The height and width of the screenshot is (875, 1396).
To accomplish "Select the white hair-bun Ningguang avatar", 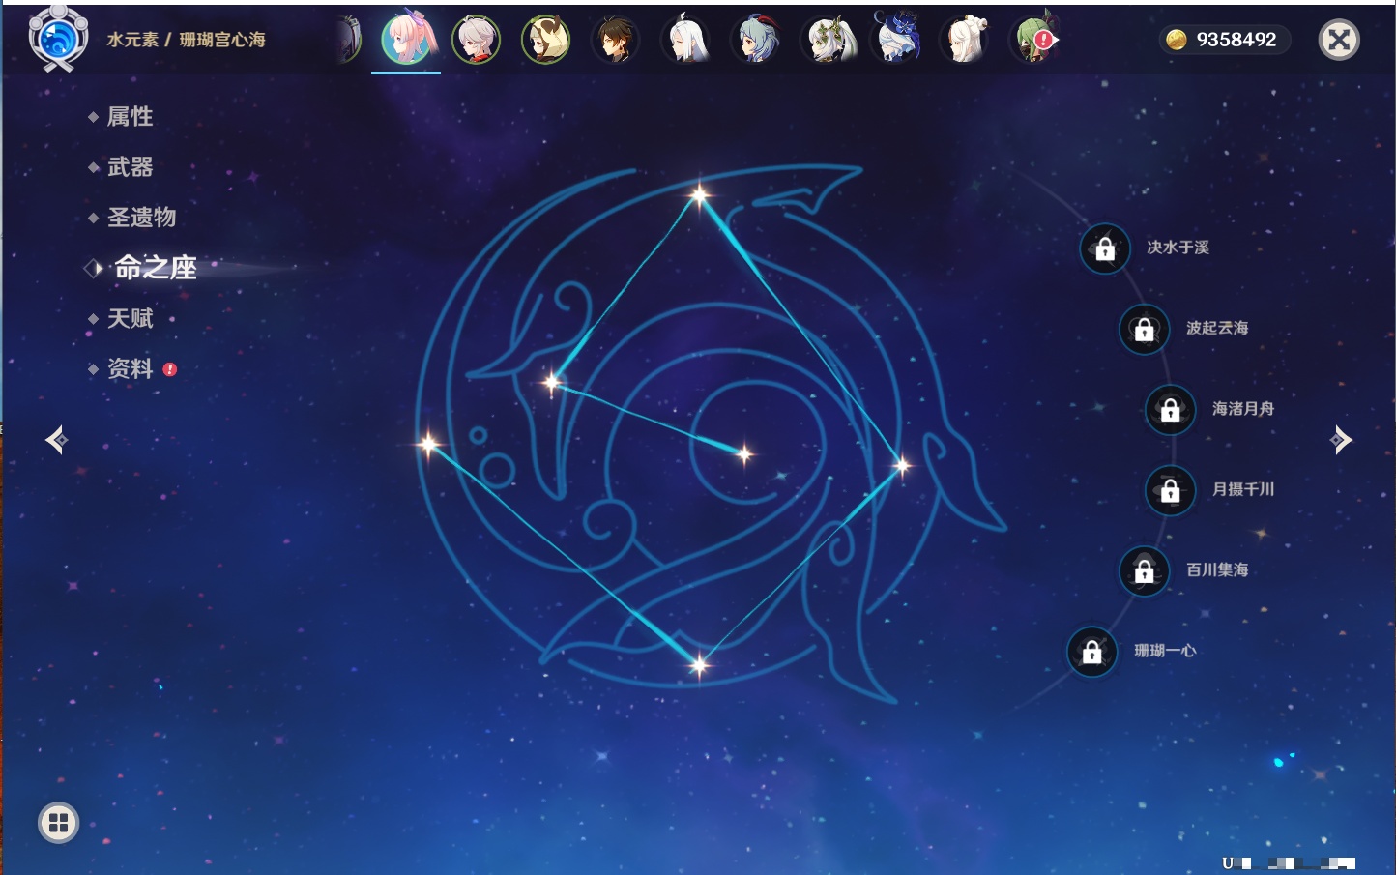I will point(965,40).
